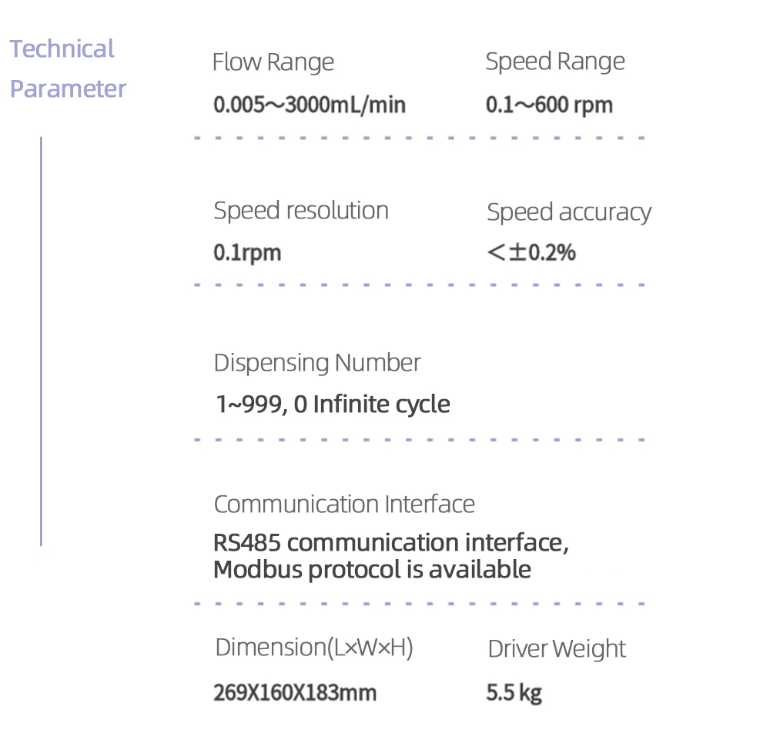Select the Driver Weight label
Viewport: 770px width, 736px height.
(x=557, y=649)
